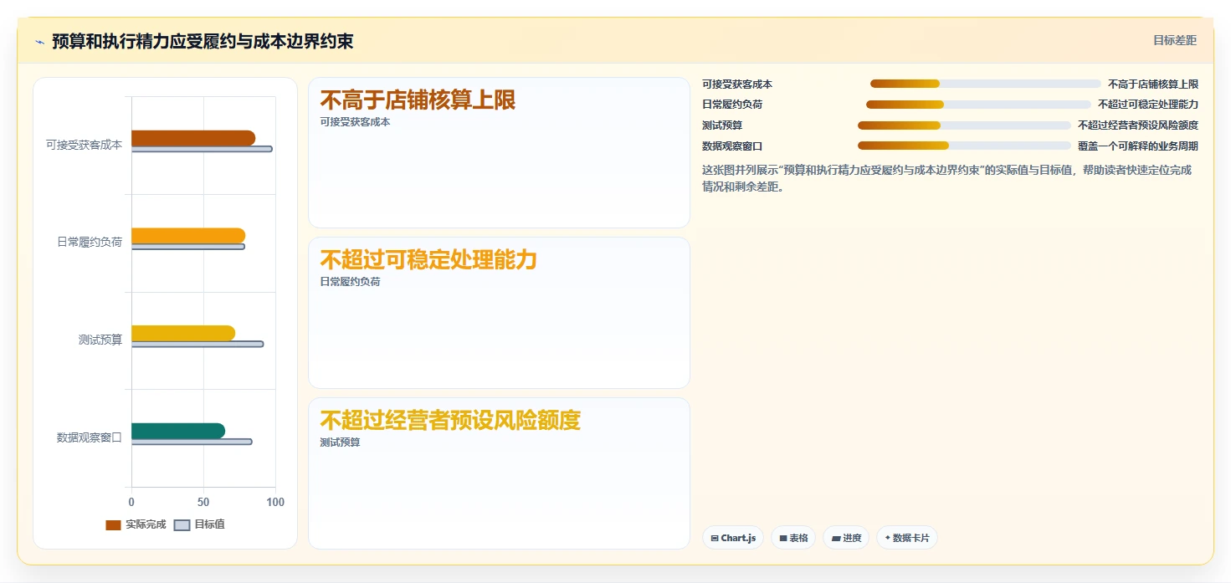Click the 不高于店铺核算上限 progress value text
Viewport: 1231px width, 583px height.
click(1153, 84)
